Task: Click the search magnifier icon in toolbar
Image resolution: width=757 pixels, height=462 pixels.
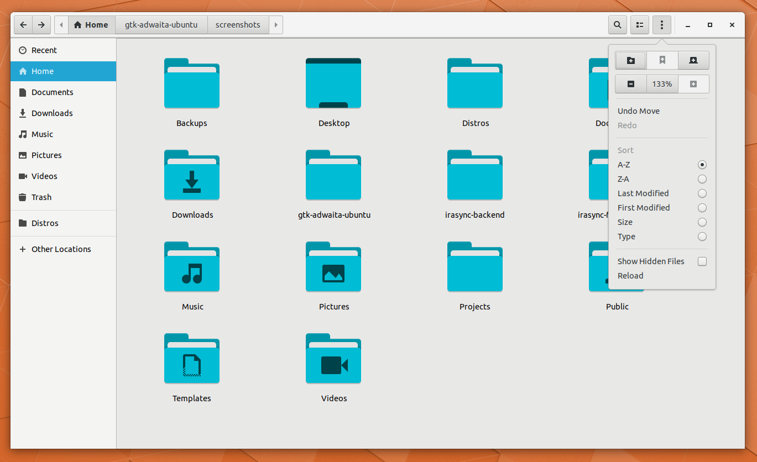Action: [x=617, y=25]
